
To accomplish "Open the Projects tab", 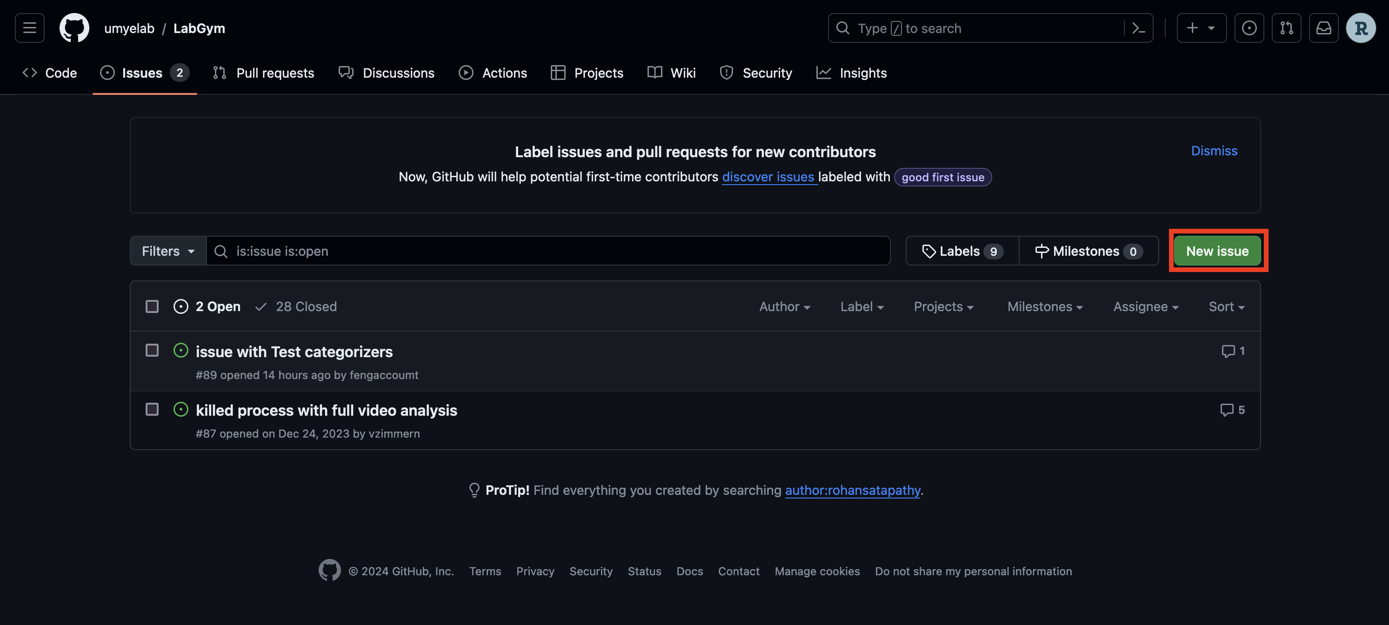I will point(587,73).
